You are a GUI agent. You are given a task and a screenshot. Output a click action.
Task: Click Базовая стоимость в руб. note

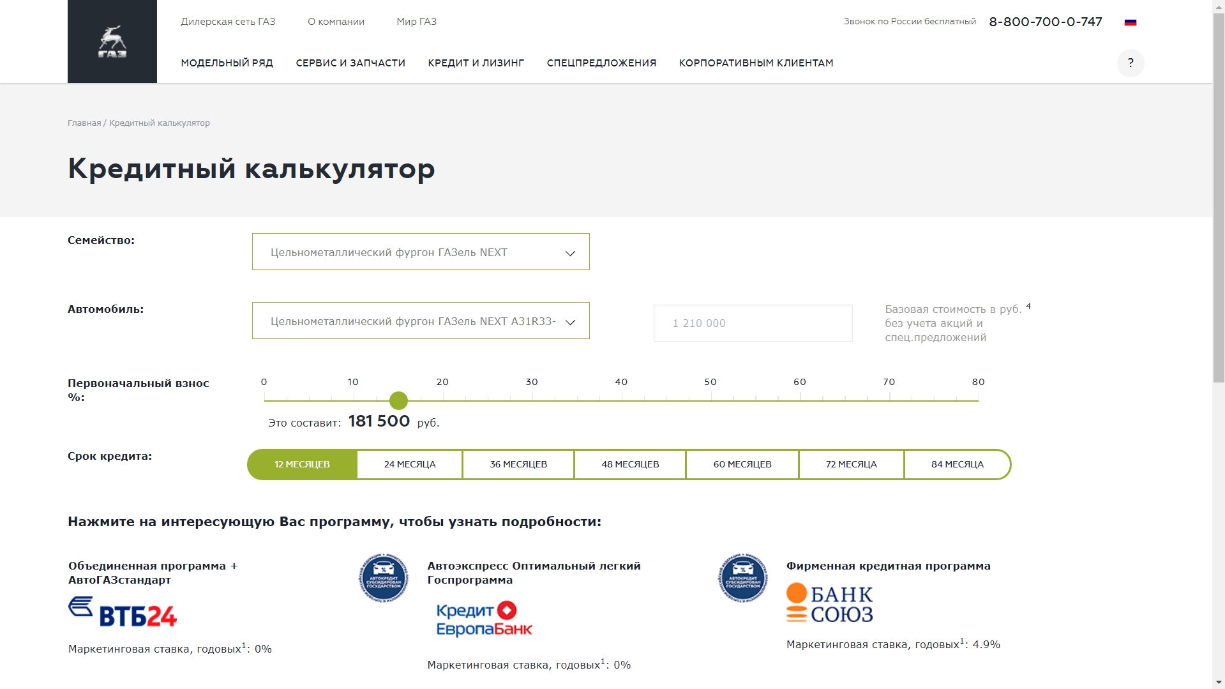click(x=958, y=323)
